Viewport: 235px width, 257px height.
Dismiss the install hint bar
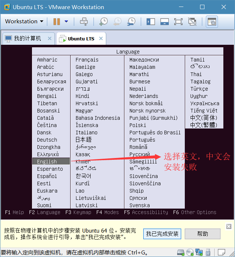[229, 226]
